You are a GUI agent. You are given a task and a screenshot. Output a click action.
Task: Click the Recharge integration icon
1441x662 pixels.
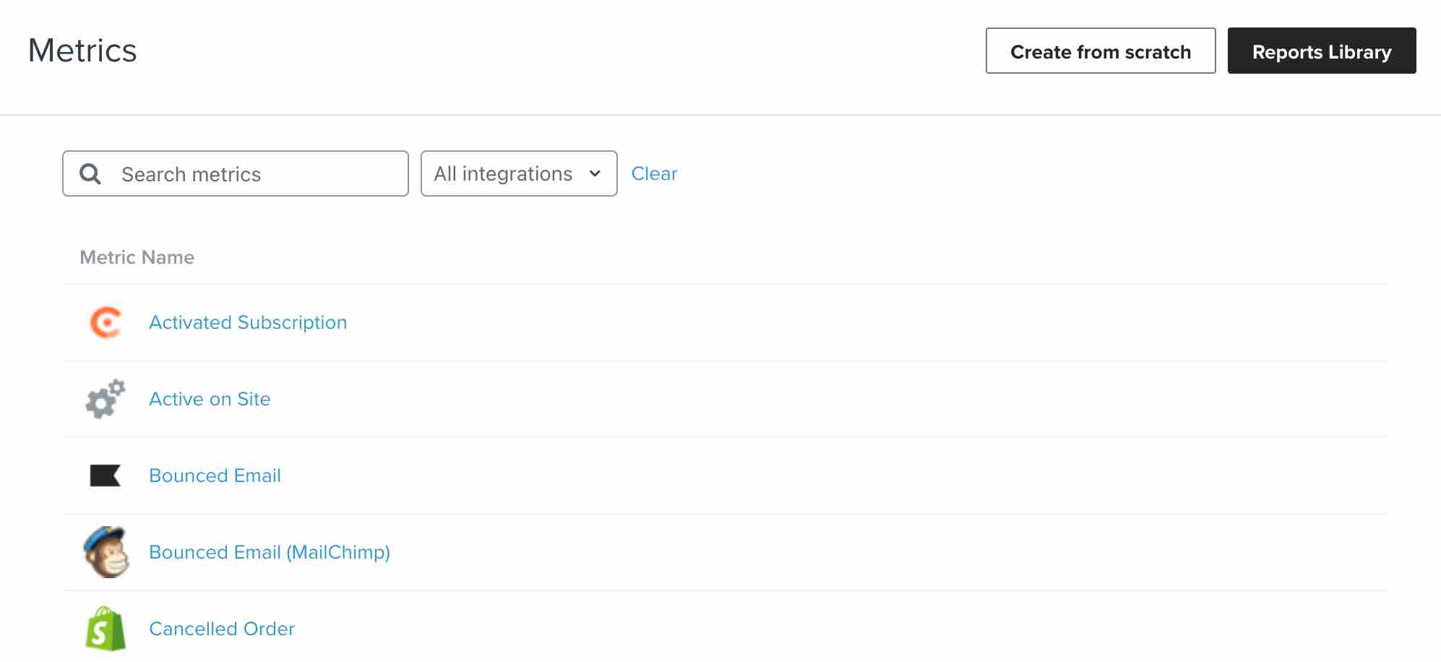[x=105, y=322]
